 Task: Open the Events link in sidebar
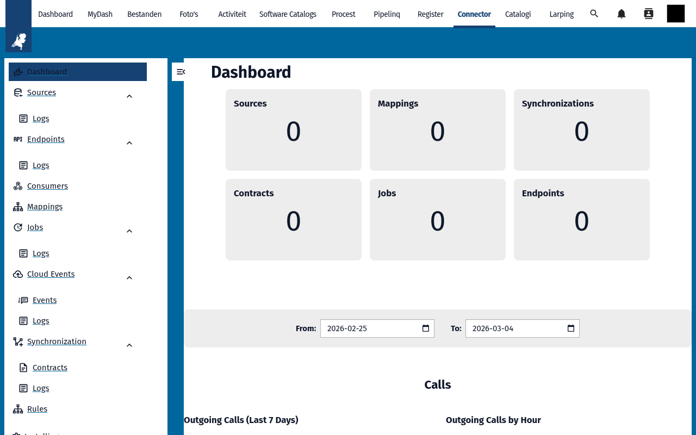pyautogui.click(x=45, y=300)
